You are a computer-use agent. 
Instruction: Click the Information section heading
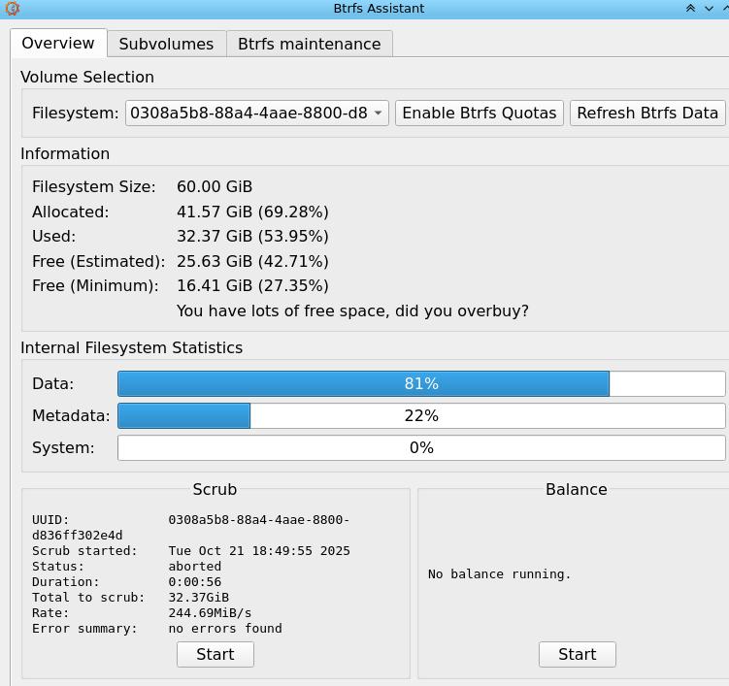tap(65, 154)
